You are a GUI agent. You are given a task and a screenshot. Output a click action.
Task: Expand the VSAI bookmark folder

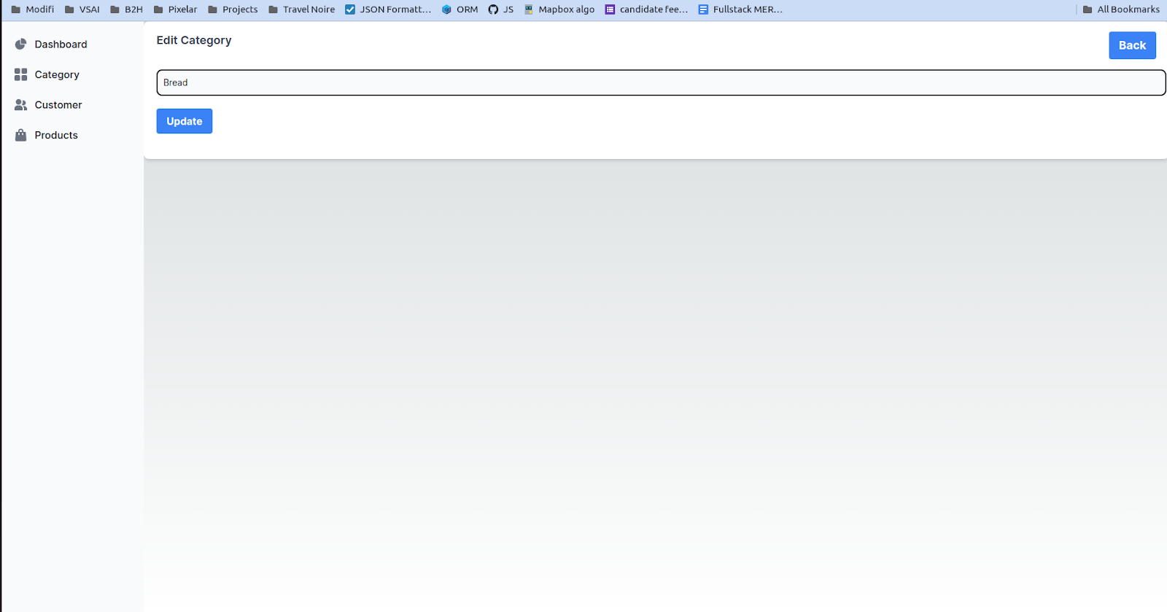coord(82,9)
